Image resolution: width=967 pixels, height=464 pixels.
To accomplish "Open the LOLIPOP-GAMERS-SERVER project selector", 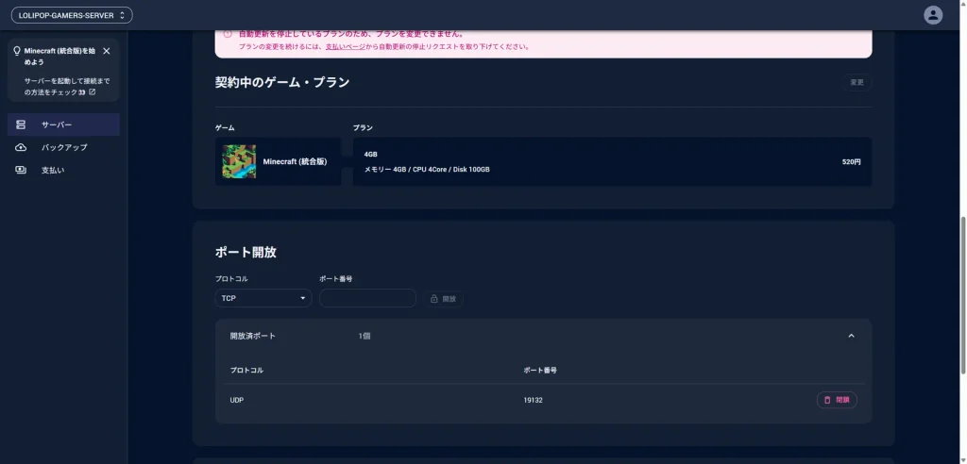I will [x=72, y=15].
